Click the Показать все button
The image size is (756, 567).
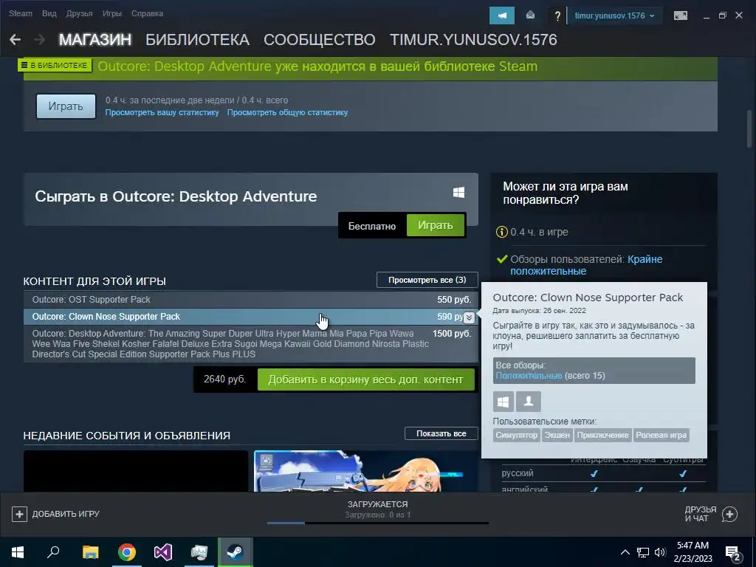click(441, 433)
